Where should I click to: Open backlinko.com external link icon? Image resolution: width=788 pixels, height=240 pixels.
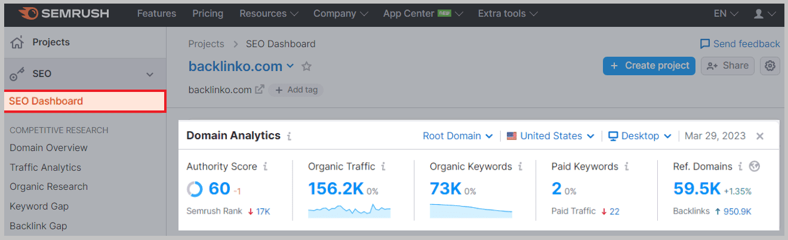[x=260, y=90]
